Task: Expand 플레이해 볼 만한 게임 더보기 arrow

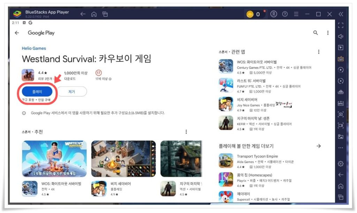Action: (319, 146)
